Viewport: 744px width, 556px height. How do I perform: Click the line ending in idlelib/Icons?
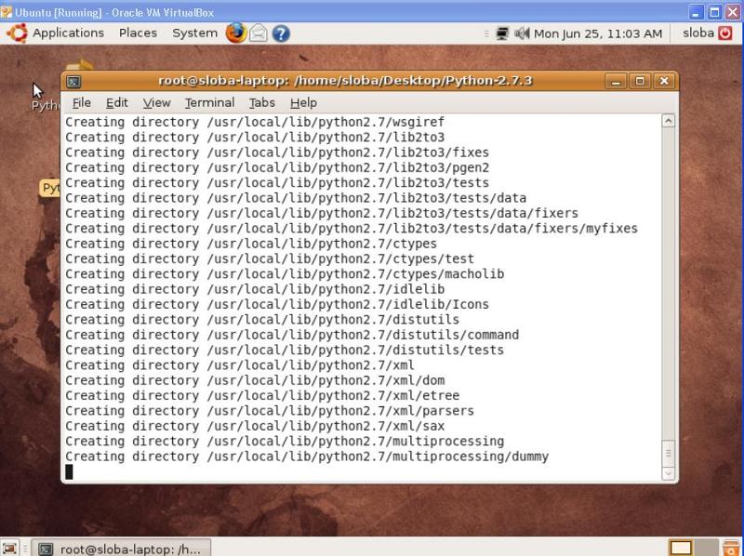(x=277, y=305)
